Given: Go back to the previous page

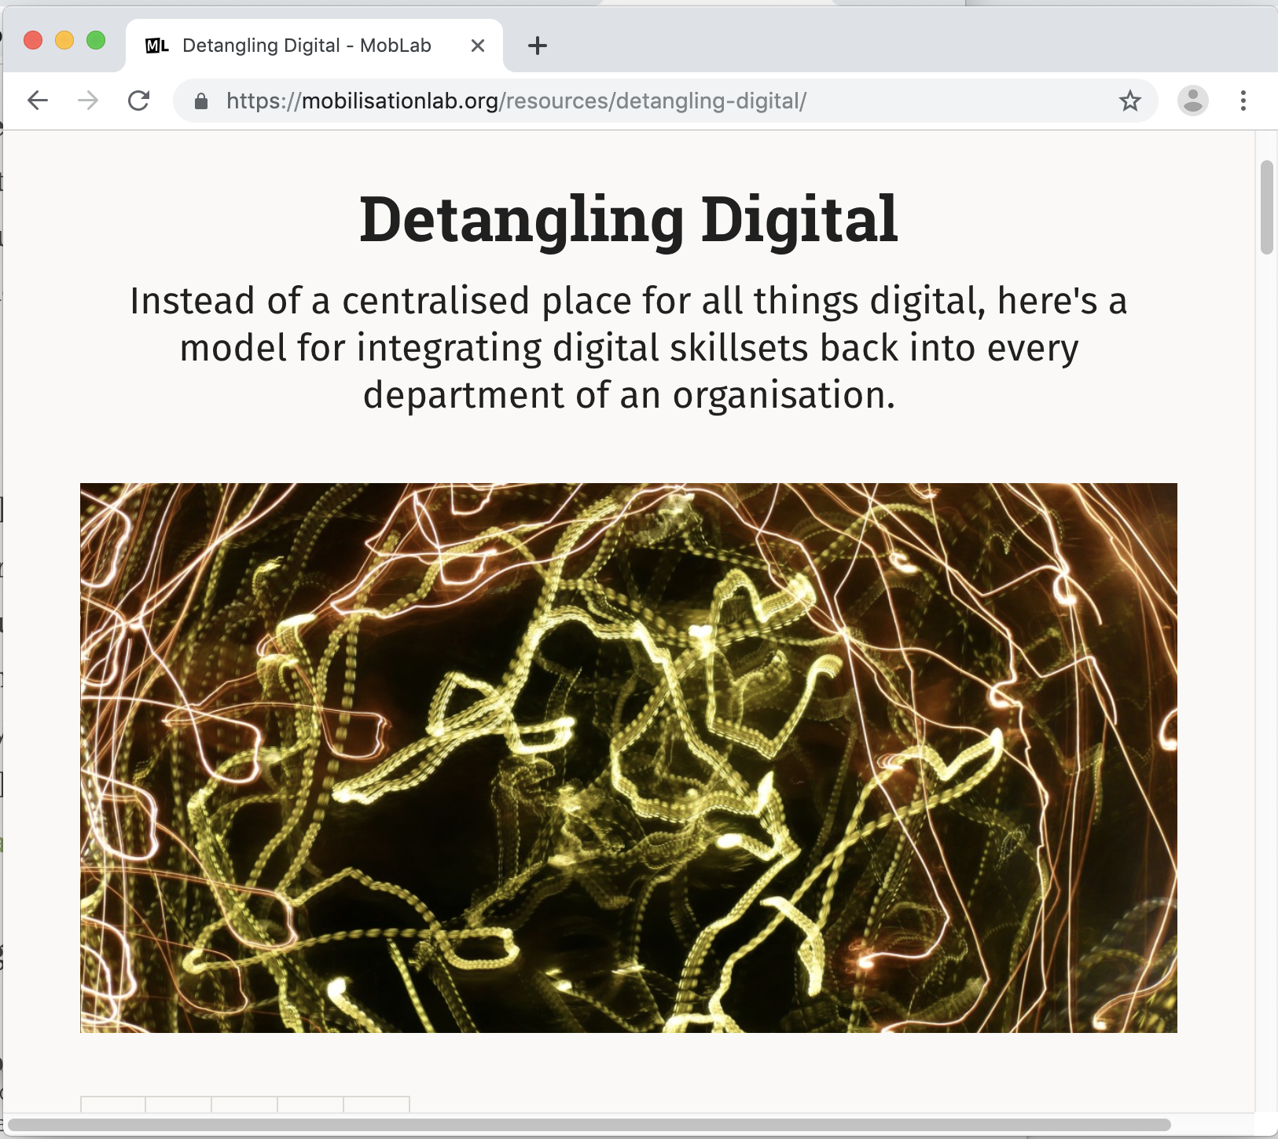Looking at the screenshot, I should [x=37, y=101].
